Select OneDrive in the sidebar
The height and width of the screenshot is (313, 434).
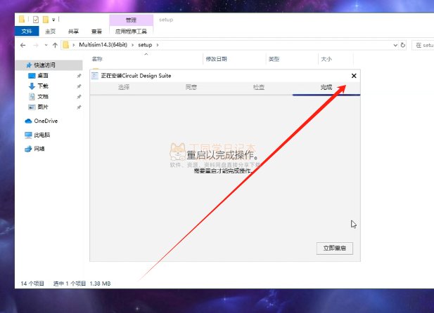click(x=45, y=121)
